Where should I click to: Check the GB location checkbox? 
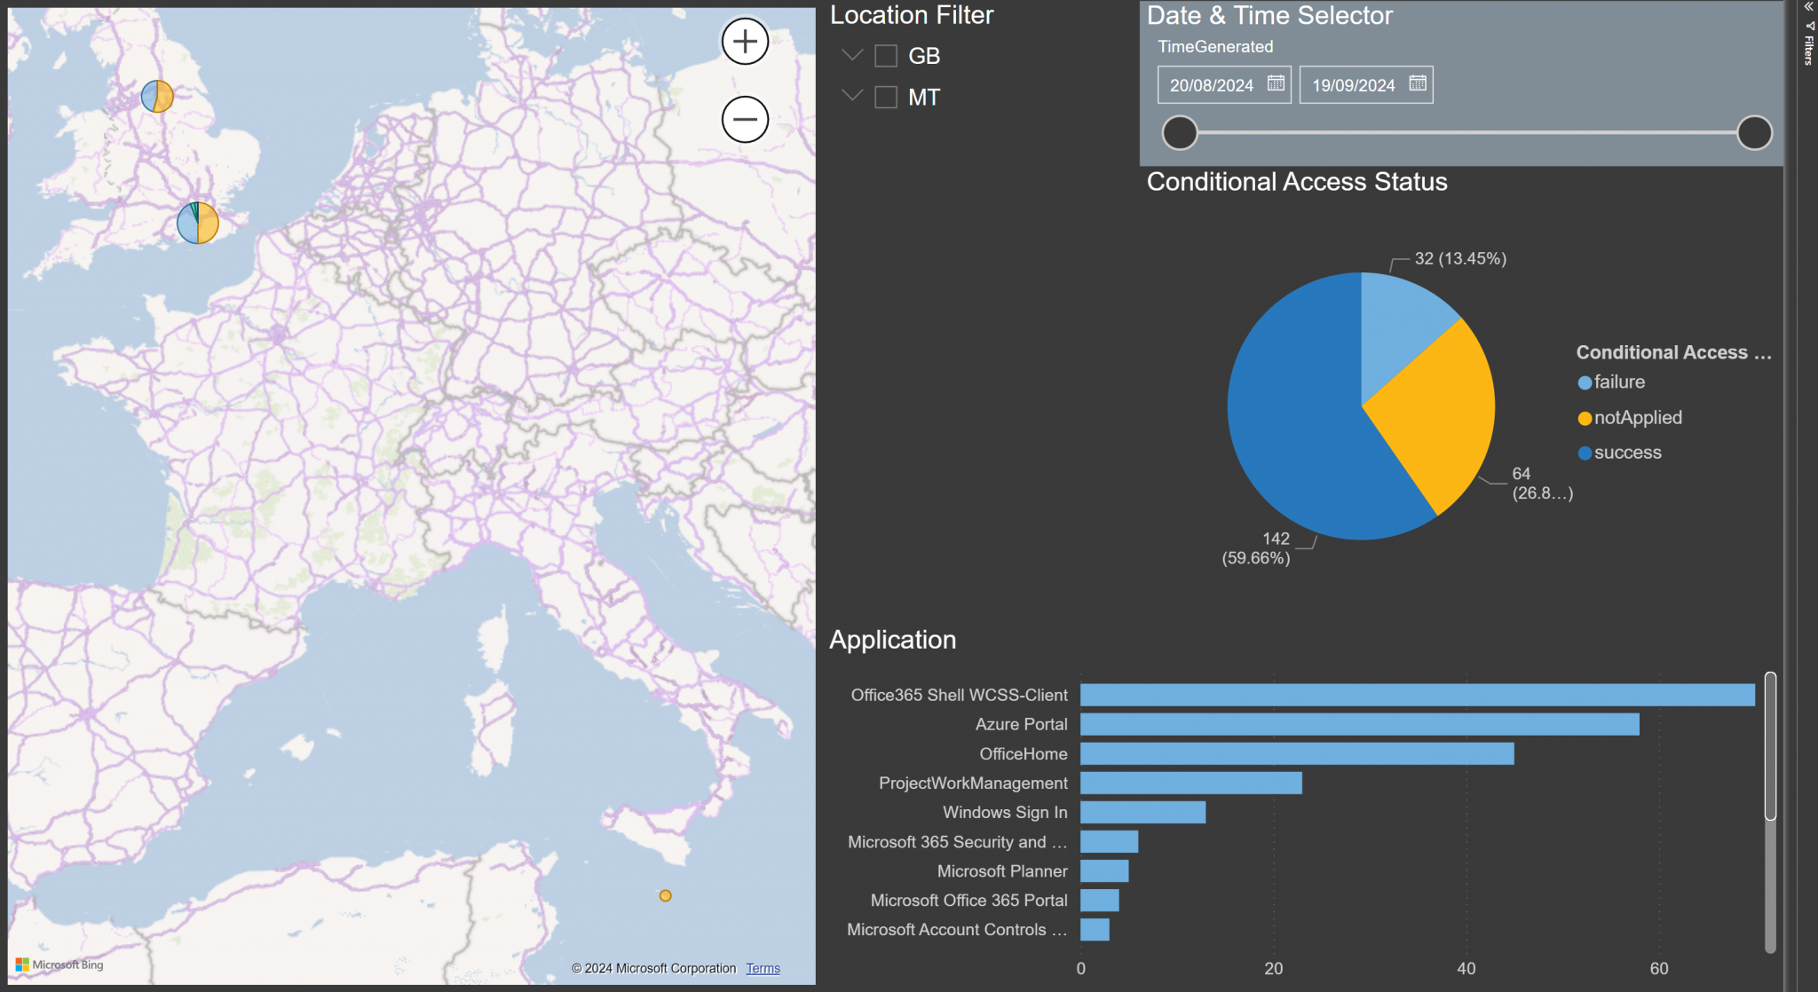pos(884,55)
